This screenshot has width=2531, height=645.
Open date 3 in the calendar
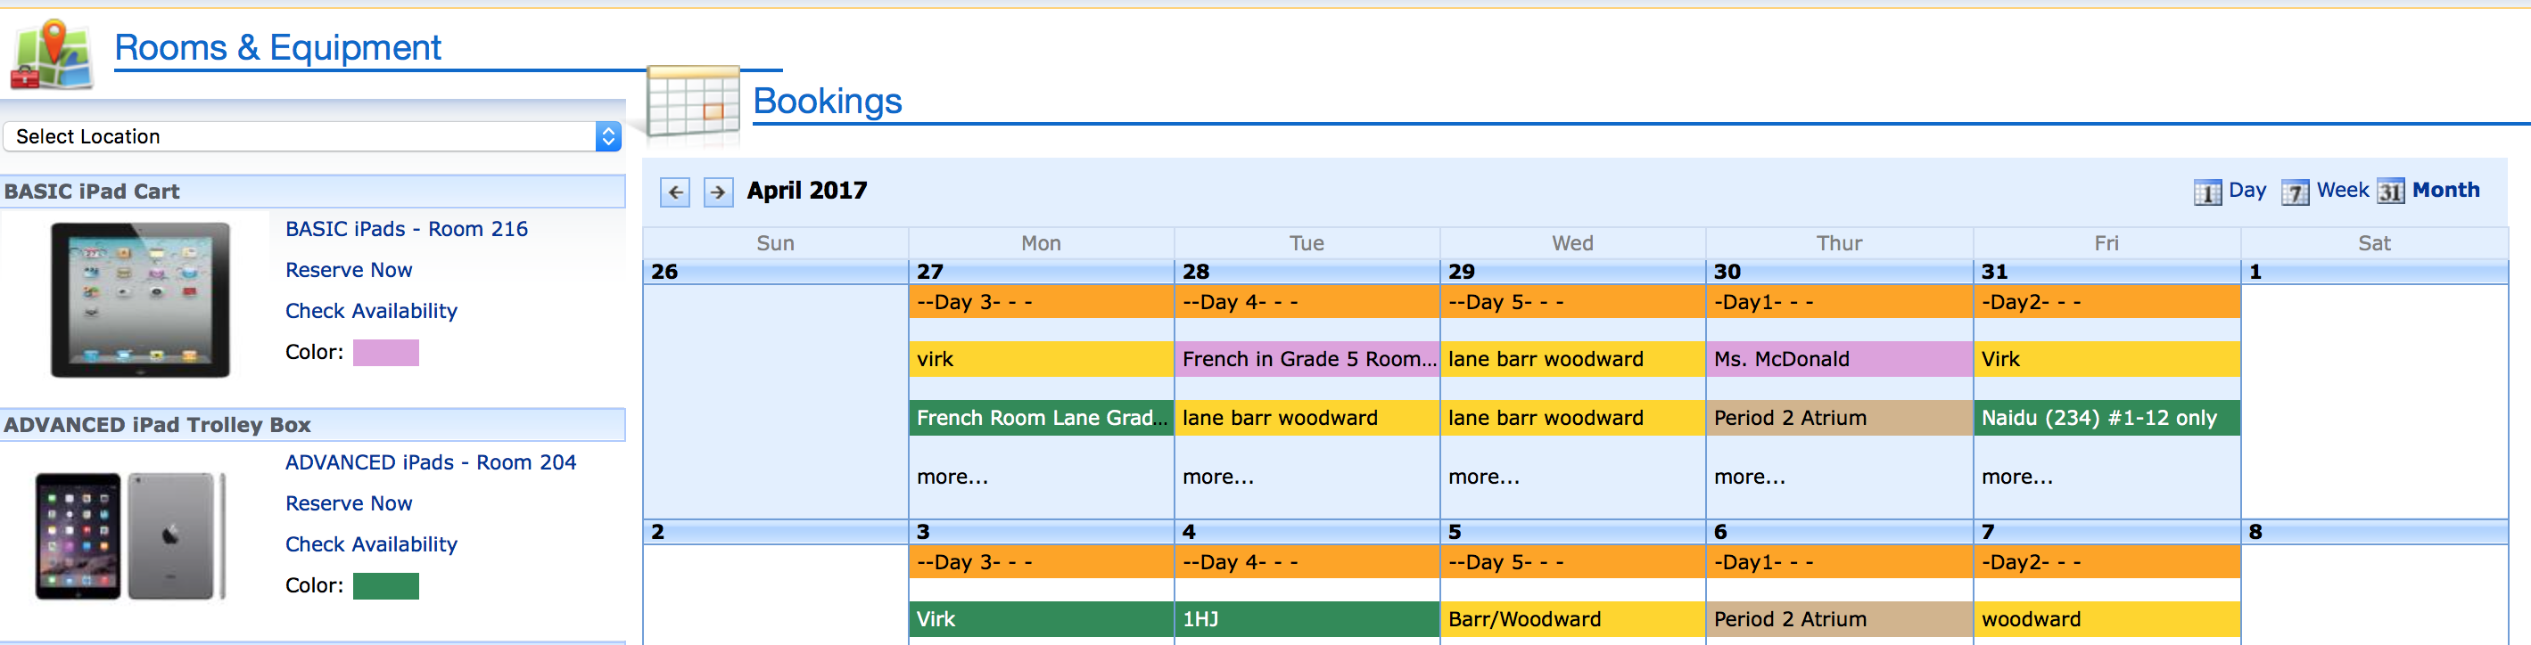923,532
